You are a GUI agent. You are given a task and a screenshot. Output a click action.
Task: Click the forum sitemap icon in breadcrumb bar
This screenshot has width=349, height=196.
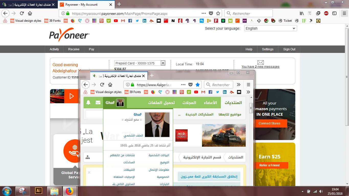[x=88, y=157]
